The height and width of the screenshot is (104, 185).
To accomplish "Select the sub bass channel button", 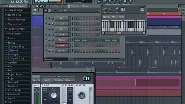I will tap(62, 51).
